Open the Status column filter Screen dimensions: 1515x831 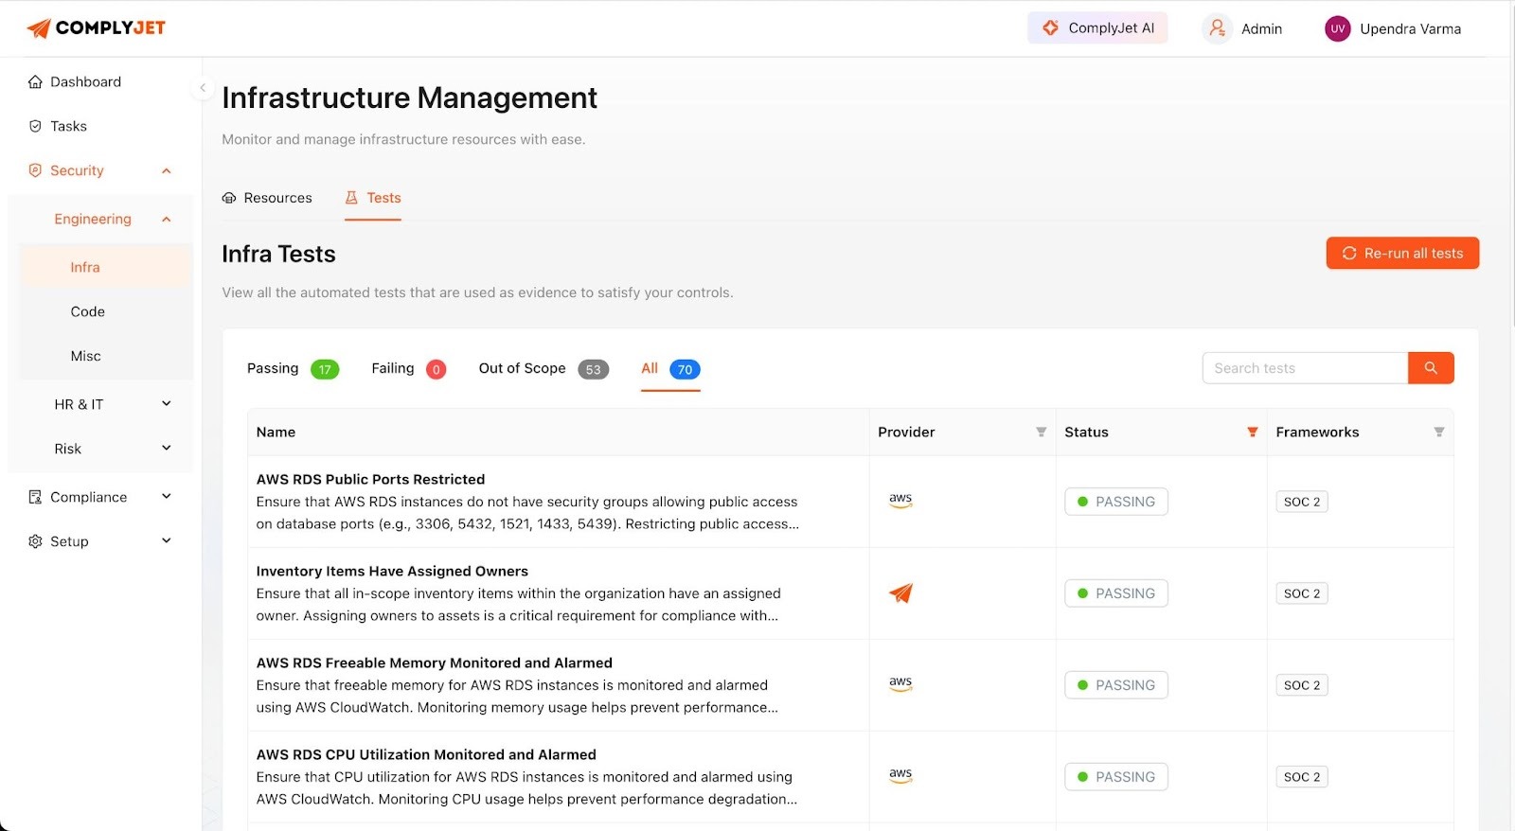1252,432
